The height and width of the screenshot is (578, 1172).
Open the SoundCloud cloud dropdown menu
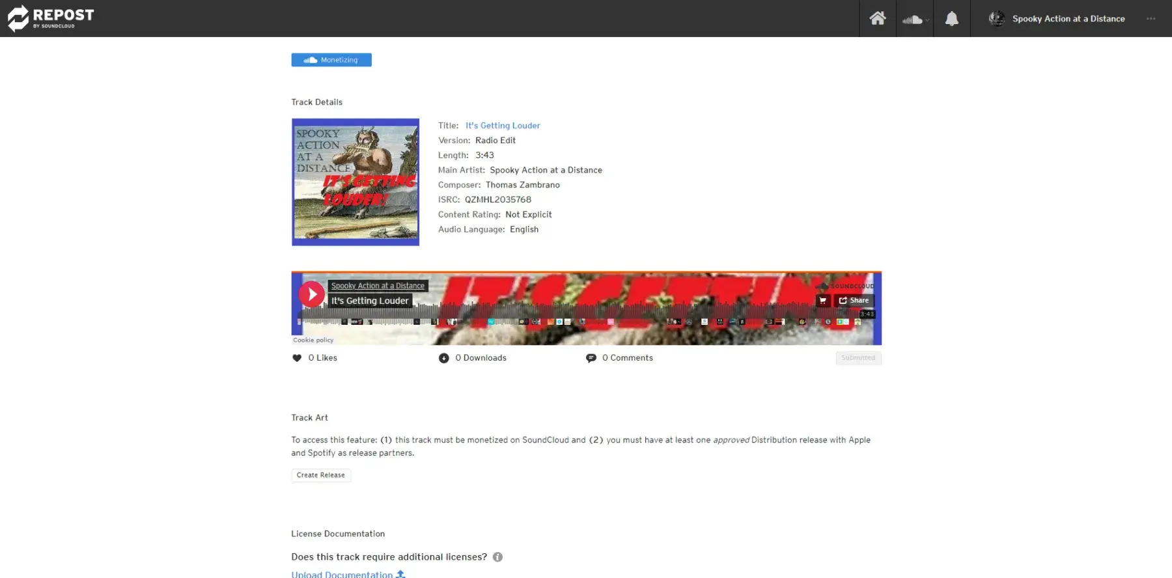(x=915, y=19)
